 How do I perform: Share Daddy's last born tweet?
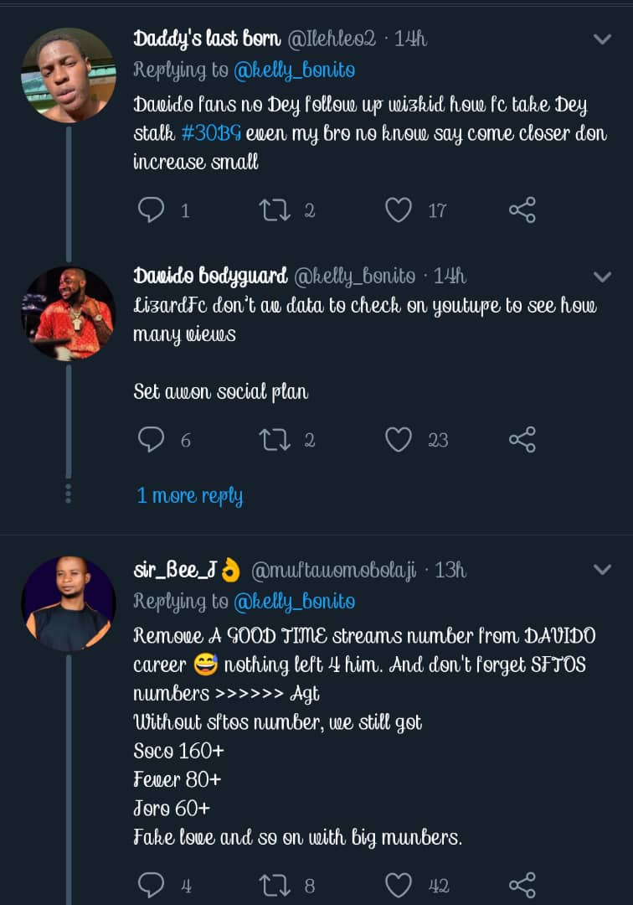coord(522,209)
